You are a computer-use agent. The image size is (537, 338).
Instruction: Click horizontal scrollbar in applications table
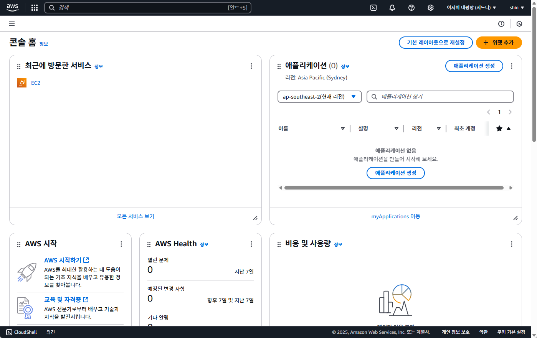[394, 188]
